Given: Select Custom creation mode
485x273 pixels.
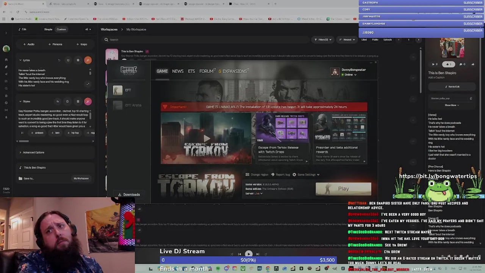Looking at the screenshot, I should (x=61, y=30).
